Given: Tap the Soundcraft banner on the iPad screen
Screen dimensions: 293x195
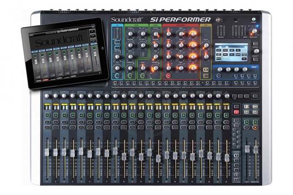Looking at the screenshot, I should click(x=59, y=41).
